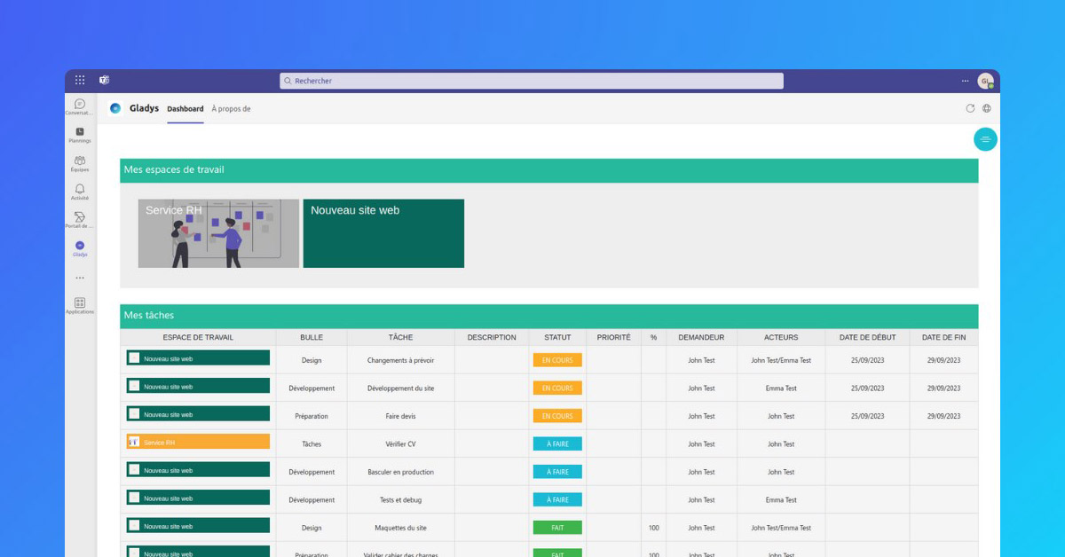The image size is (1065, 557).
Task: Click EN COURS status of Changements à prévoir
Action: [x=557, y=360]
